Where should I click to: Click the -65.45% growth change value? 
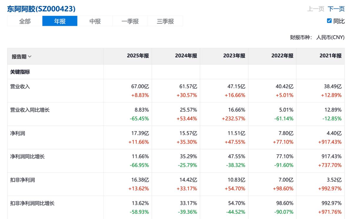tap(139, 119)
